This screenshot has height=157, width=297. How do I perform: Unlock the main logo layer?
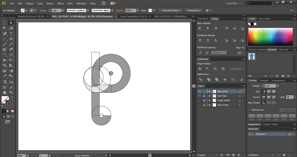pyautogui.click(x=204, y=96)
